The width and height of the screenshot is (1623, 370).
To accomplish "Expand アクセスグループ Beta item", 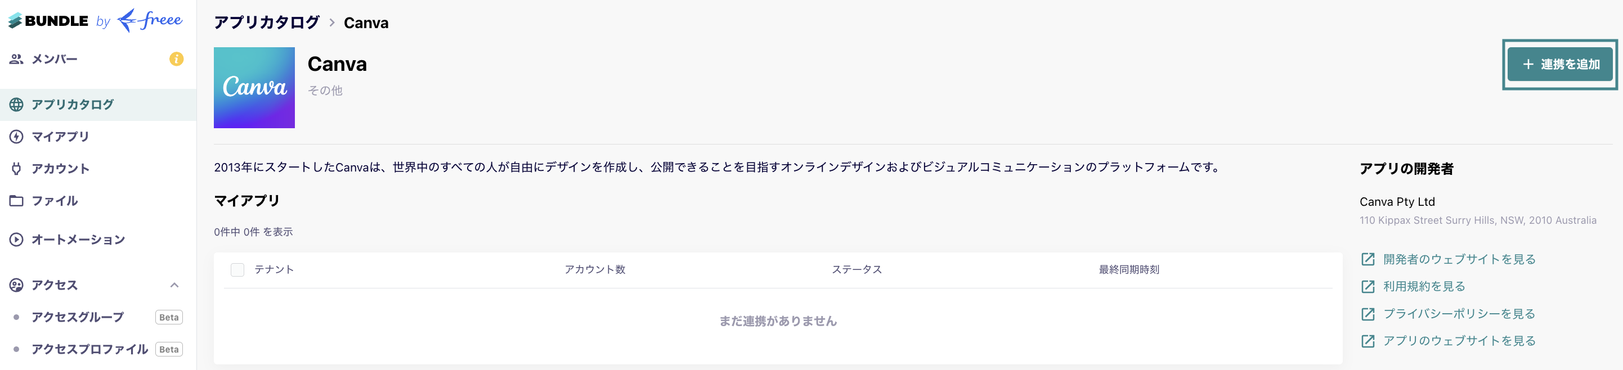I will pyautogui.click(x=77, y=317).
